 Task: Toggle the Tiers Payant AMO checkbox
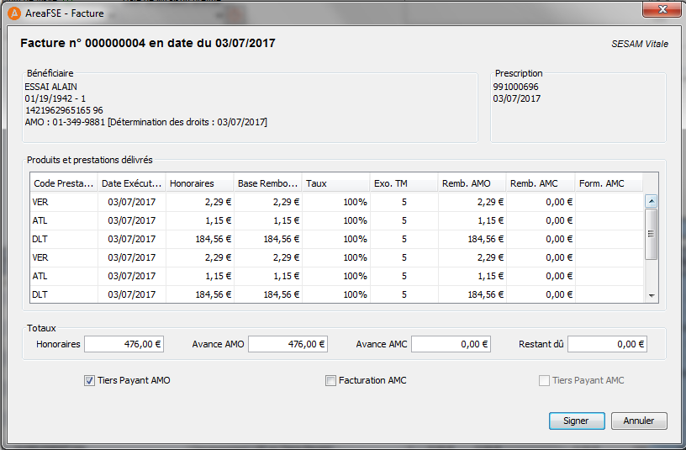pos(89,380)
